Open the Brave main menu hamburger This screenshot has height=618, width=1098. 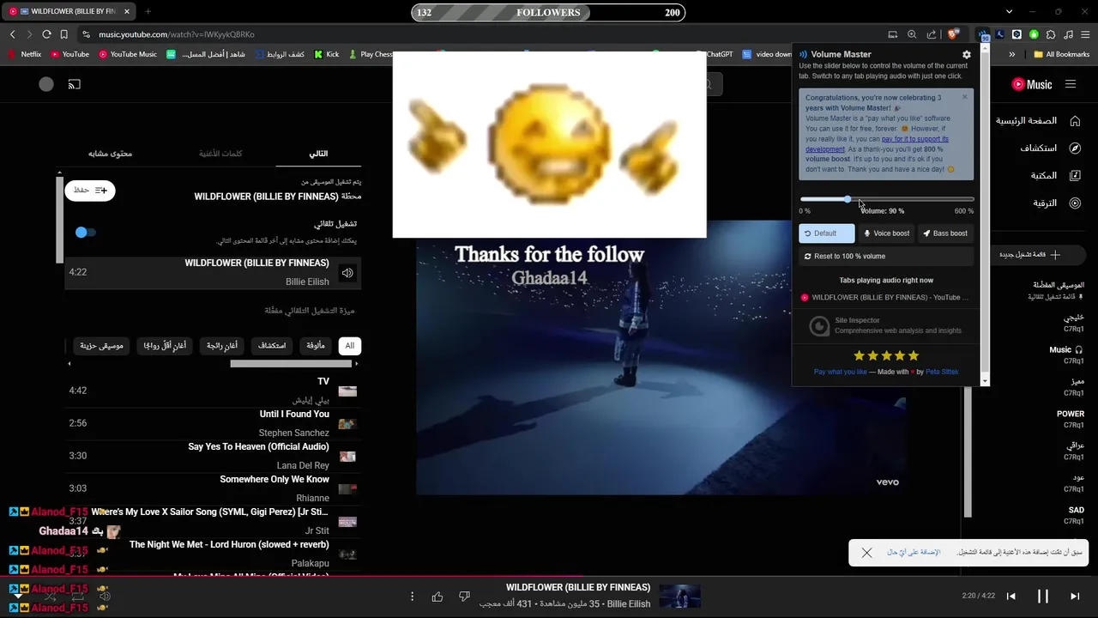tap(1085, 34)
